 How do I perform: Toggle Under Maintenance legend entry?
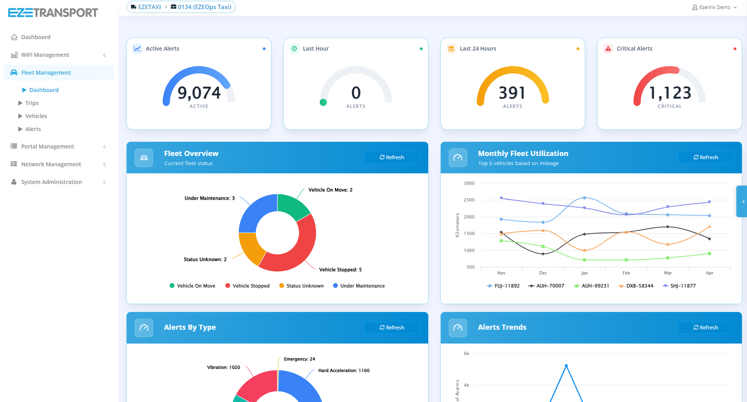point(359,286)
